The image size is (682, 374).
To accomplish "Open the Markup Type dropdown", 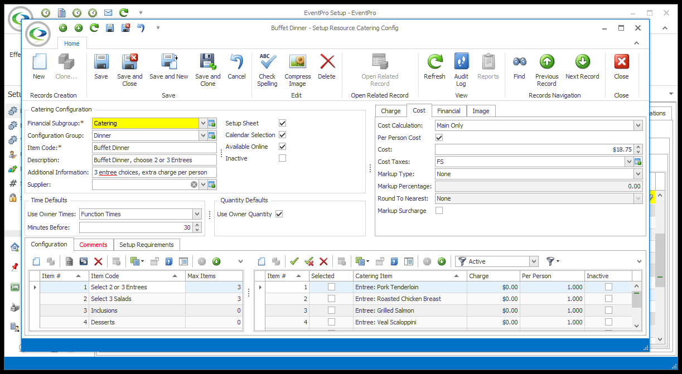I will [x=638, y=174].
